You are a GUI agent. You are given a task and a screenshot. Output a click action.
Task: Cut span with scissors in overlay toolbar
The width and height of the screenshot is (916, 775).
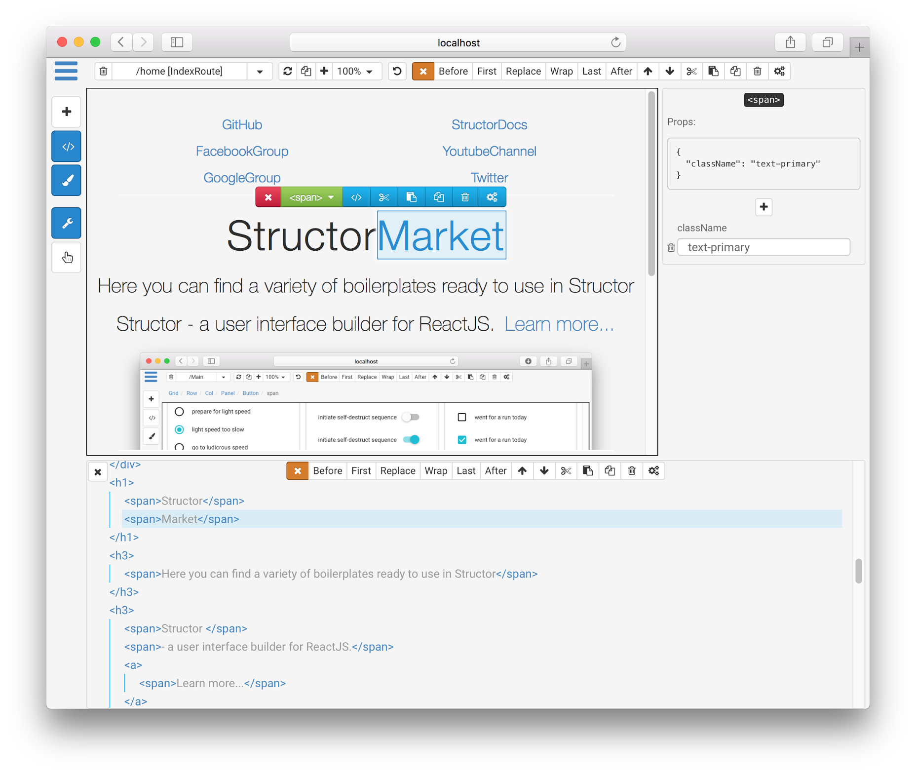[x=384, y=197]
